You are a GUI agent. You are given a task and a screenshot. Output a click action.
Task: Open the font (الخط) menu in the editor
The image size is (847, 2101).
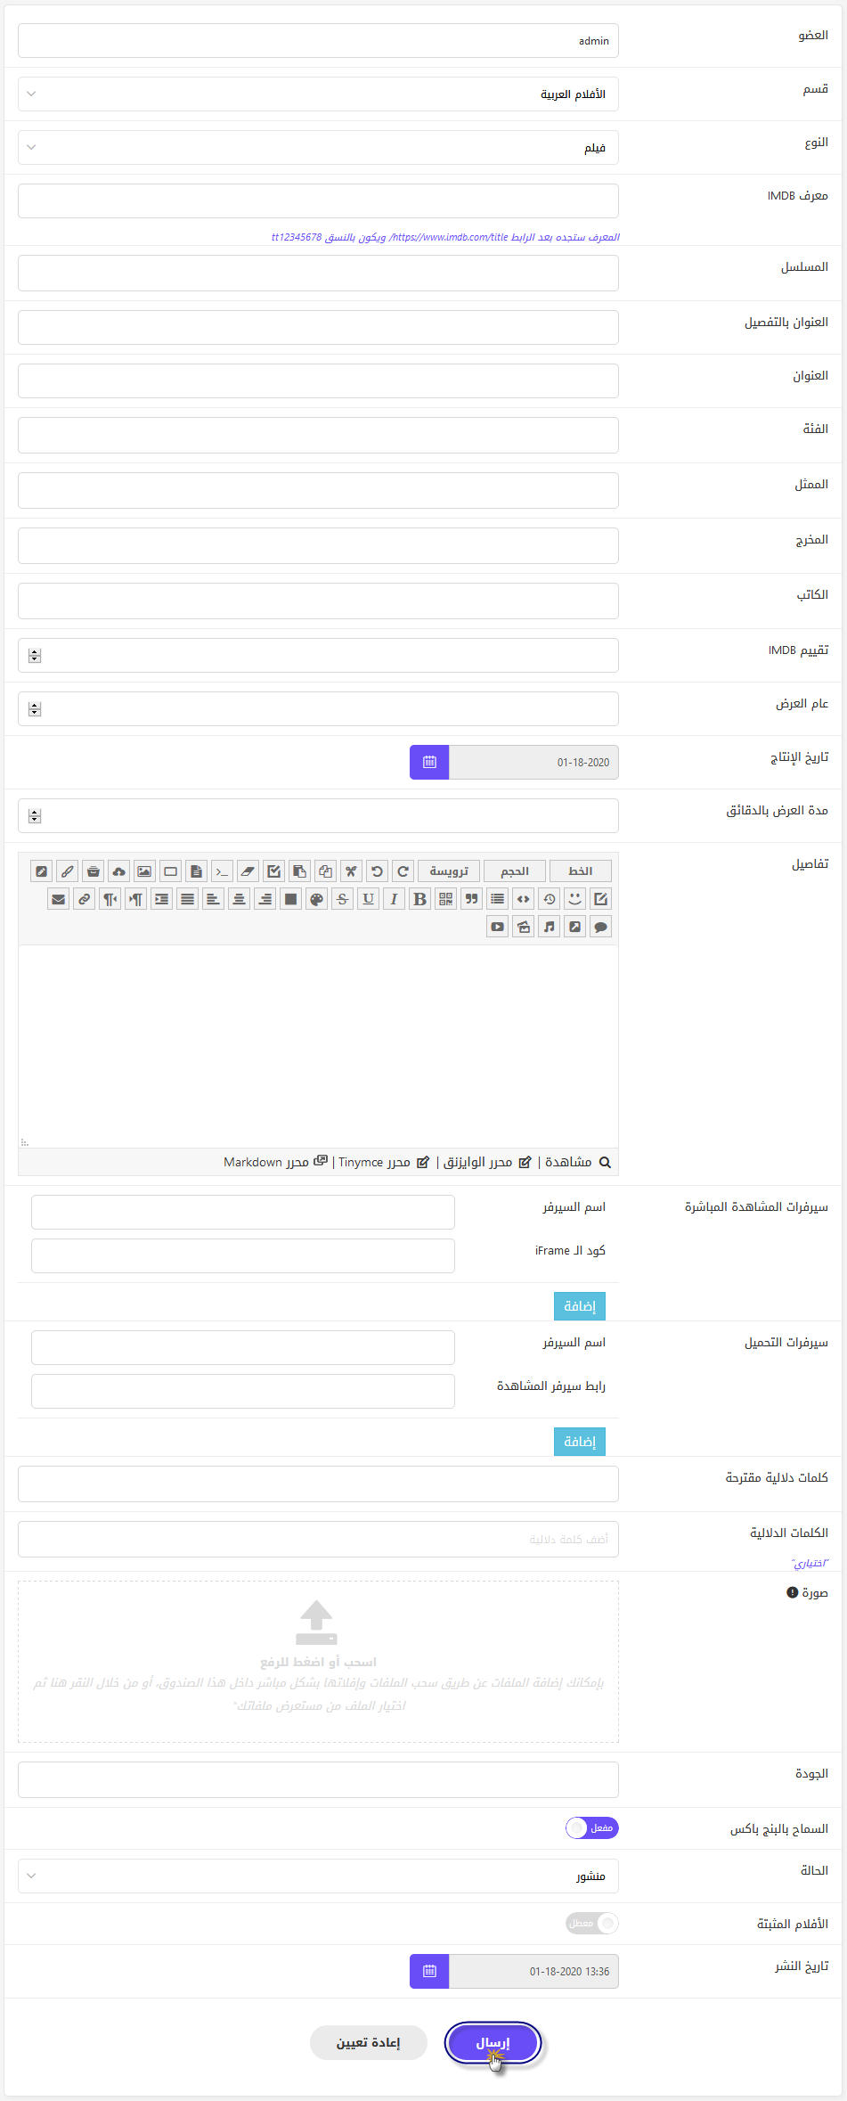(x=580, y=871)
